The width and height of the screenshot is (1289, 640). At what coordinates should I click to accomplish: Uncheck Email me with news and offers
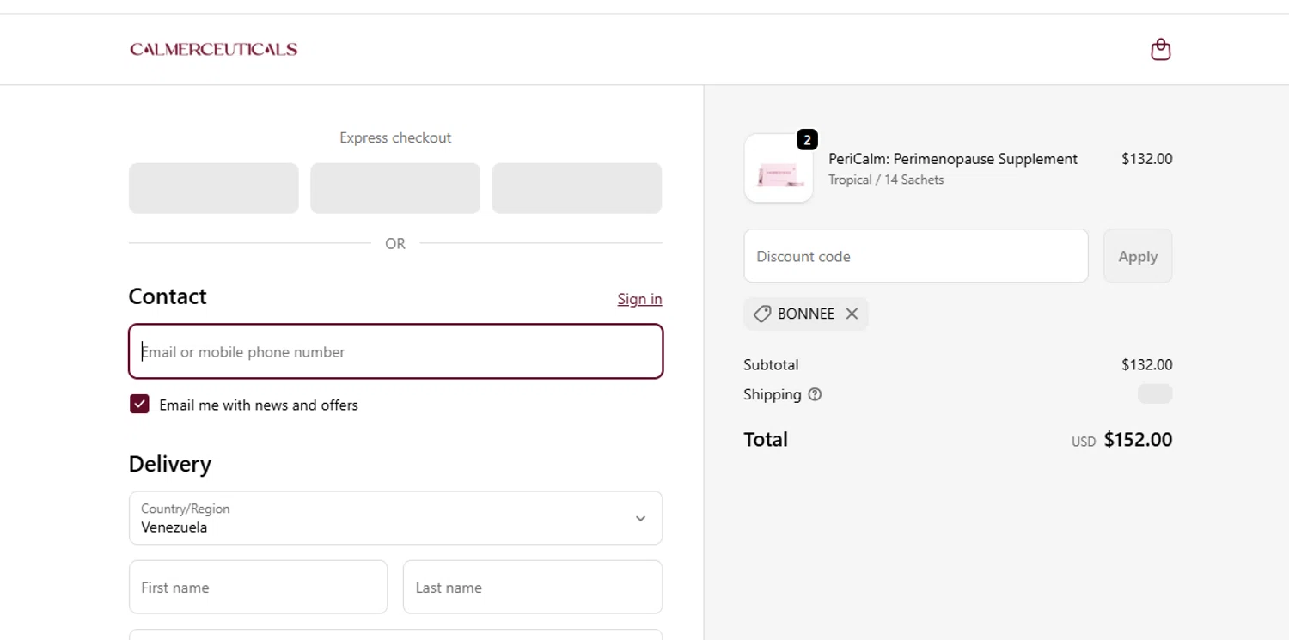click(139, 404)
